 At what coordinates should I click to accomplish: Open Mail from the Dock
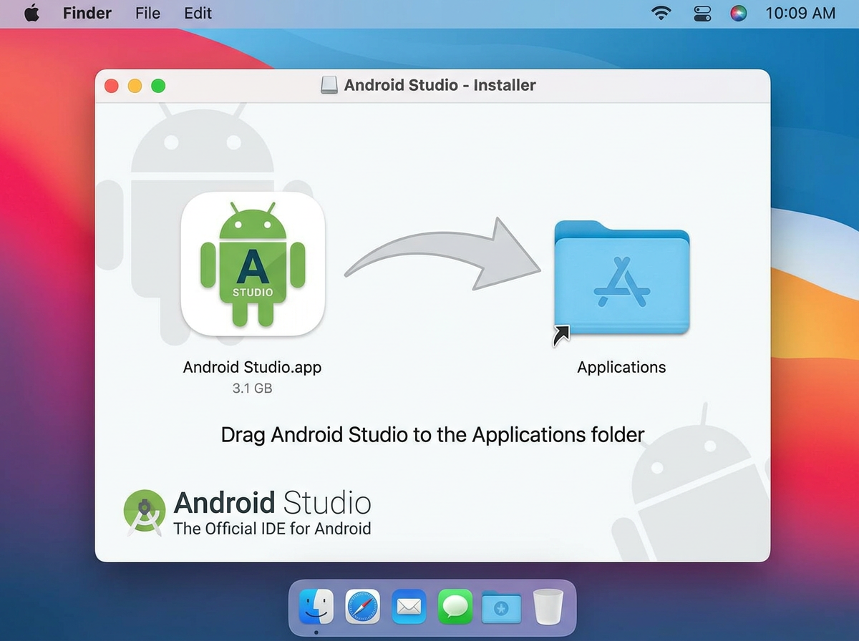(409, 607)
